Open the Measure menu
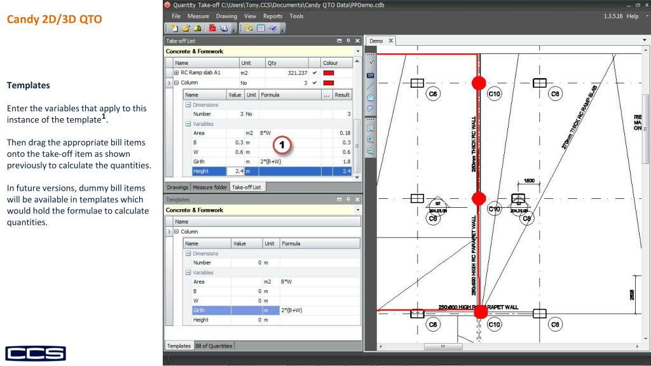This screenshot has width=651, height=366. click(198, 16)
